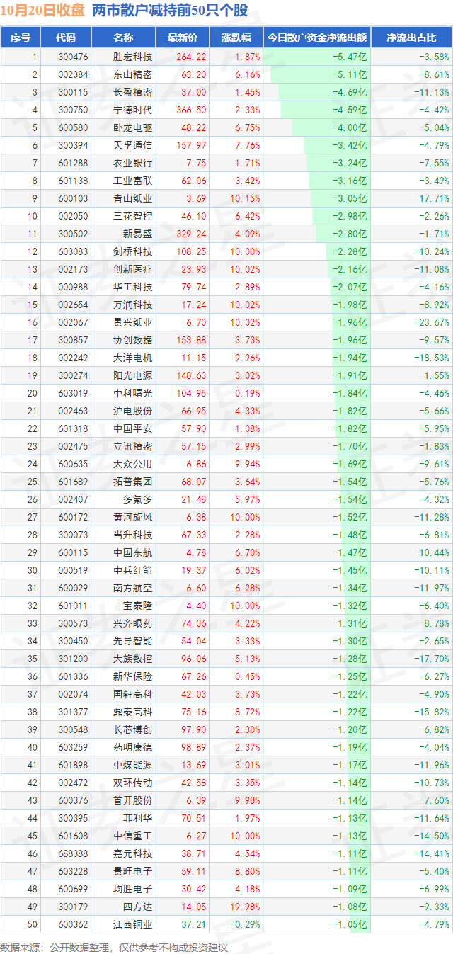Click 农业银行 in the name column

point(132,163)
